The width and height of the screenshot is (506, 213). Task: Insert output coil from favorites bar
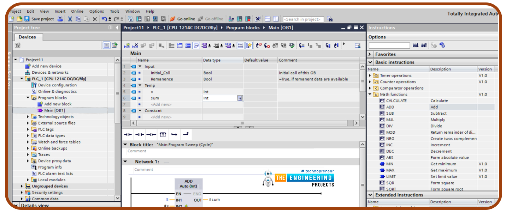(151, 135)
